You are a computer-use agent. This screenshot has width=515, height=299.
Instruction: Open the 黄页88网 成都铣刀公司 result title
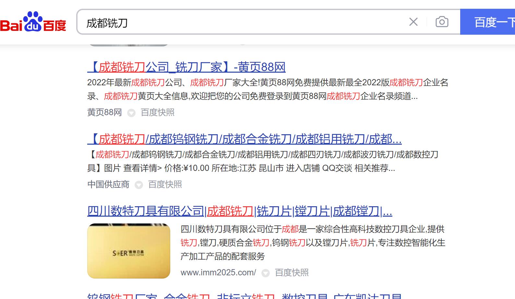tap(186, 67)
